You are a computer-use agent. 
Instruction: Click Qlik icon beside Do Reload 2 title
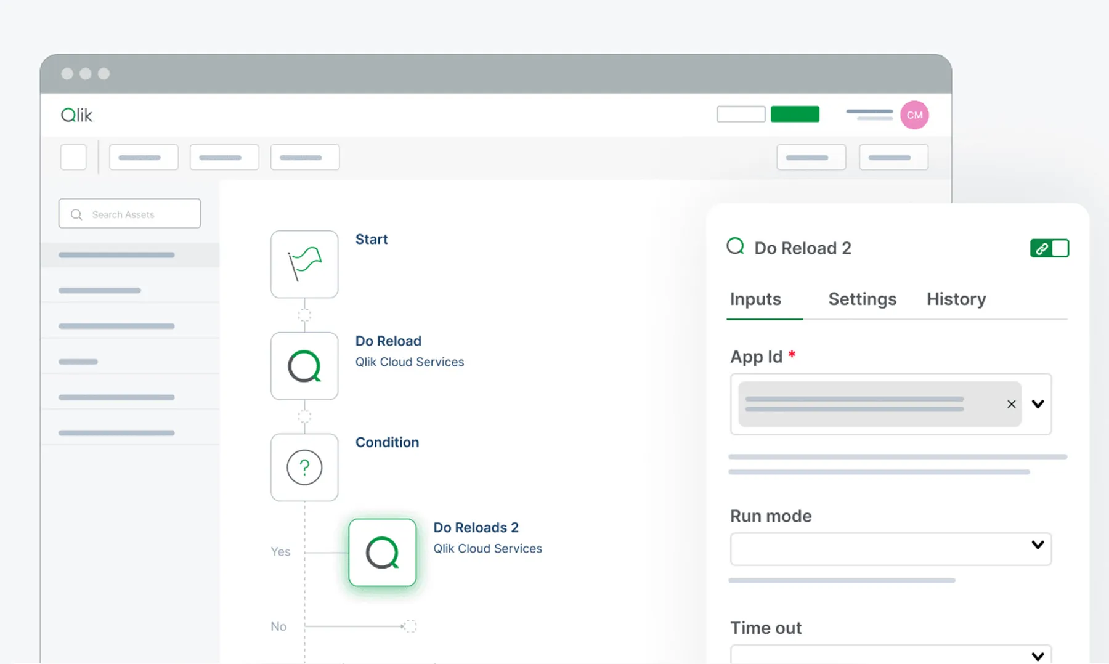736,246
